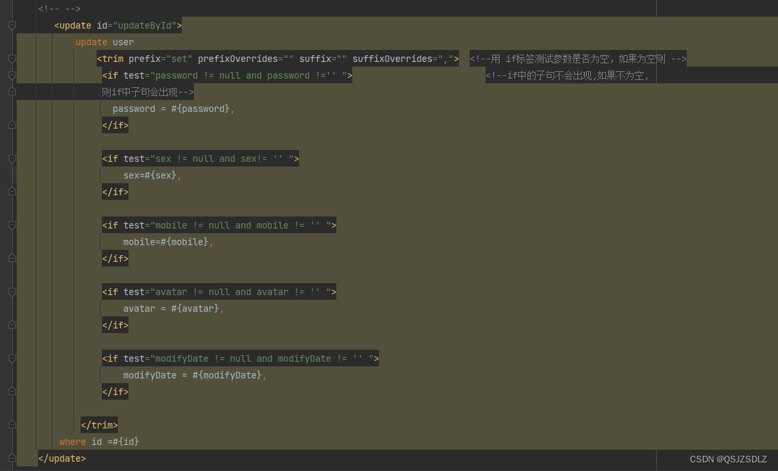
Task: Click the sex != null test condition
Action: (x=222, y=159)
